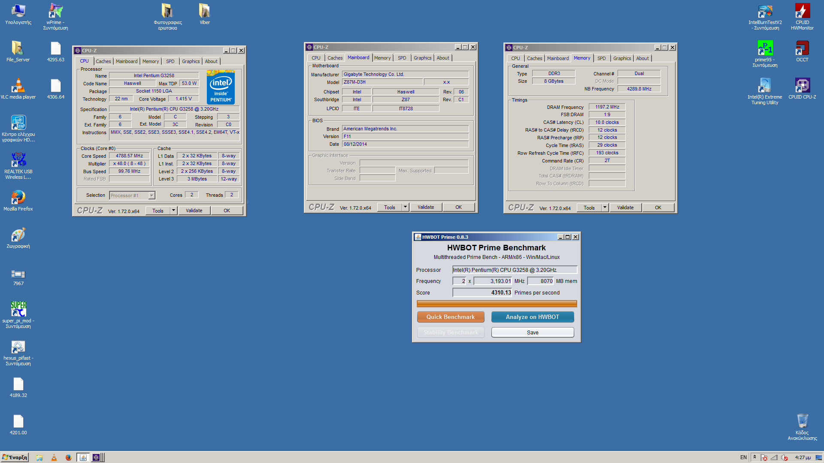Open Tools dropdown arrow in Memory window

point(605,207)
